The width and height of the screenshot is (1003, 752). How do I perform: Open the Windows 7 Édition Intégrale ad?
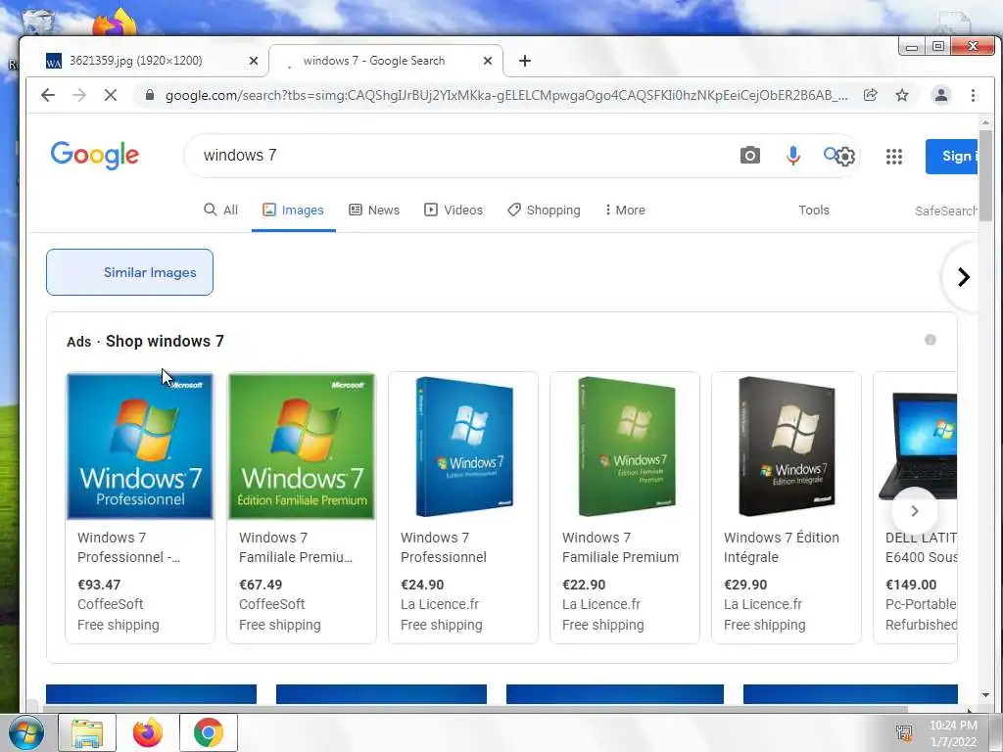787,507
